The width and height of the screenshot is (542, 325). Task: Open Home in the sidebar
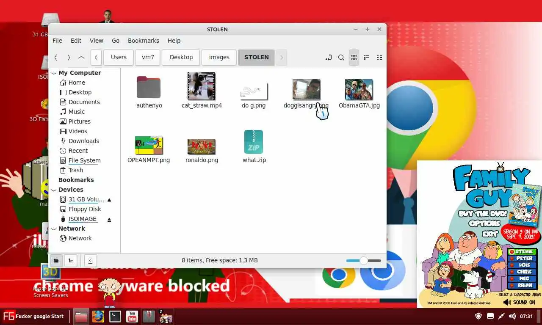pos(77,83)
